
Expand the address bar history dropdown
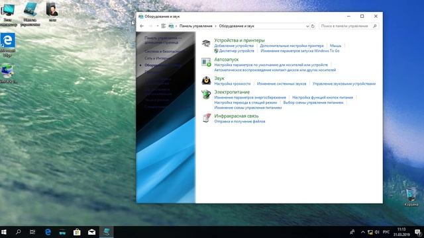point(307,26)
